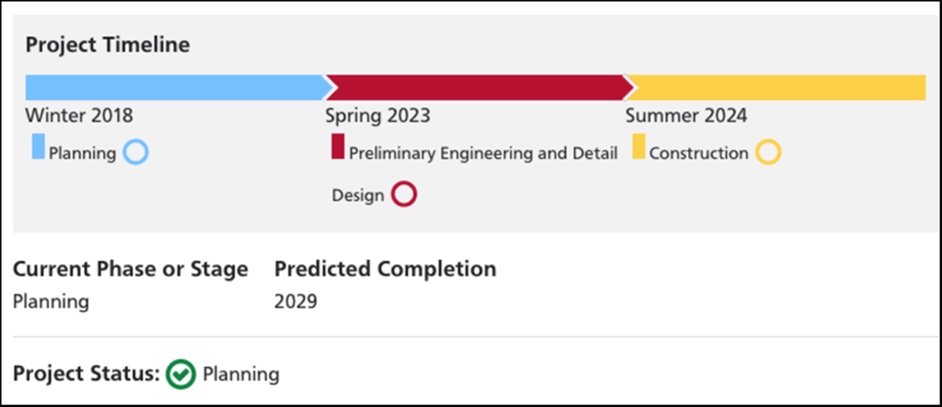
Task: Click Planning text beside Project Status
Action: 240,375
